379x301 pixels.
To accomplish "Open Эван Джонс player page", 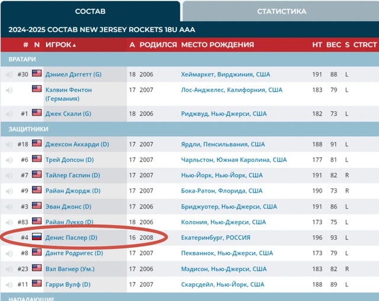I will click(x=68, y=206).
